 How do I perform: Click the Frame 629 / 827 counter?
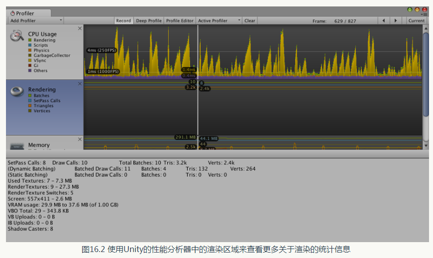point(334,21)
